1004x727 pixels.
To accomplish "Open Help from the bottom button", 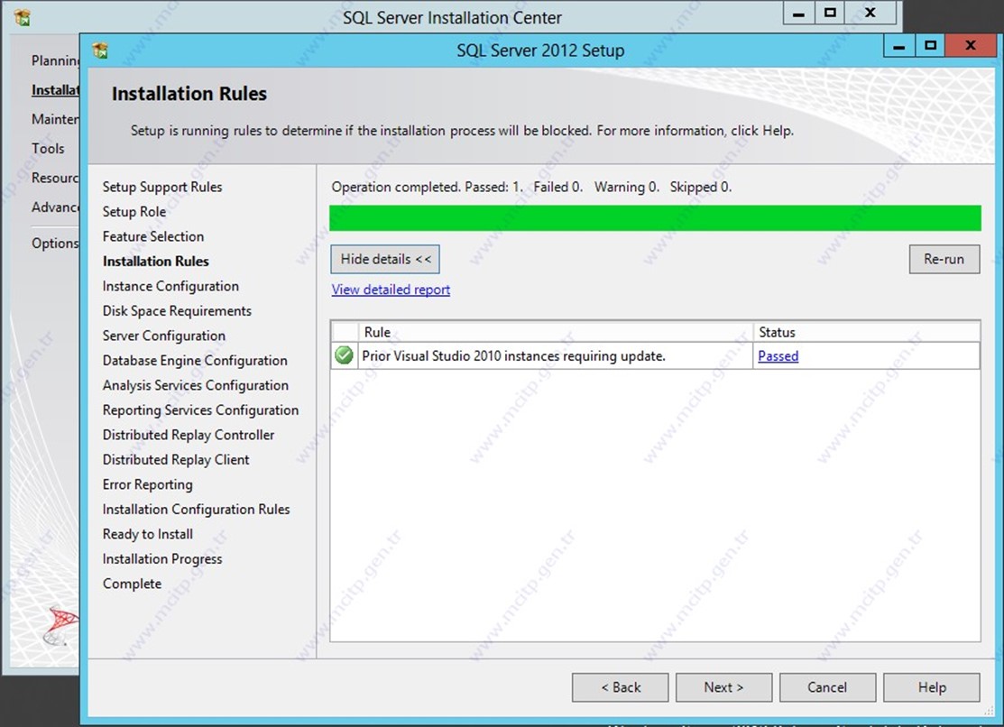I will pyautogui.click(x=932, y=687).
